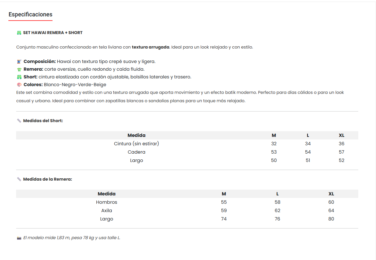Click camera icon before model note
The height and width of the screenshot is (260, 376).
point(19,238)
